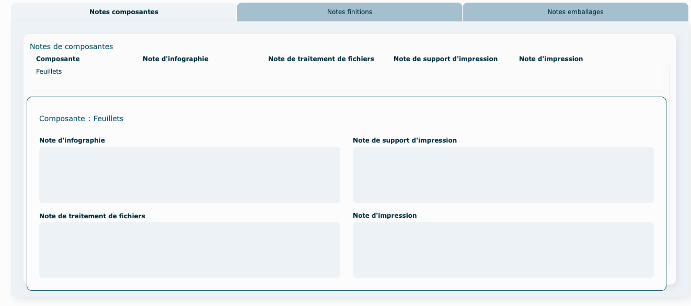
Task: Click the "Notes de composantes" section title
Action: pos(72,46)
